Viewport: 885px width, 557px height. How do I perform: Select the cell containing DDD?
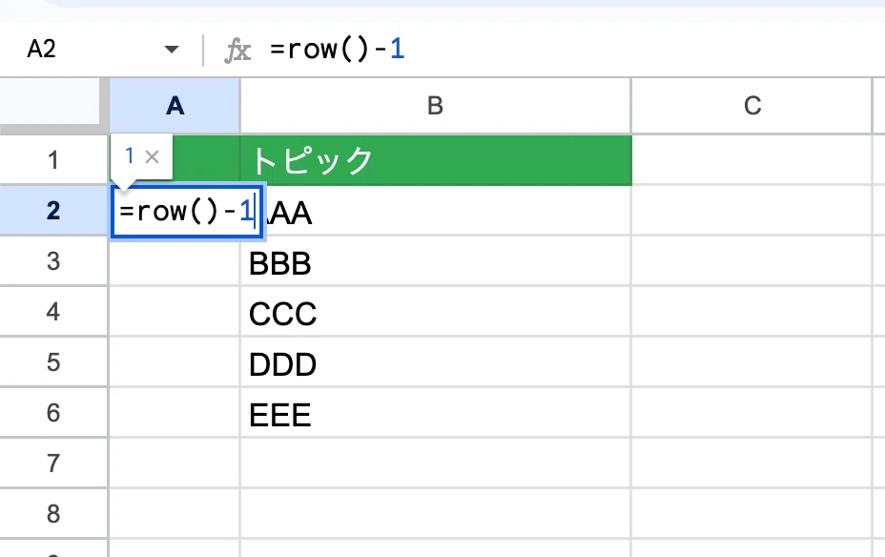coord(436,362)
